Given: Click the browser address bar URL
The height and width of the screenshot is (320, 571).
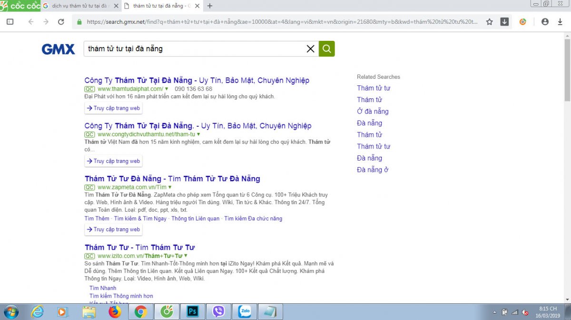Looking at the screenshot, I should click(282, 22).
